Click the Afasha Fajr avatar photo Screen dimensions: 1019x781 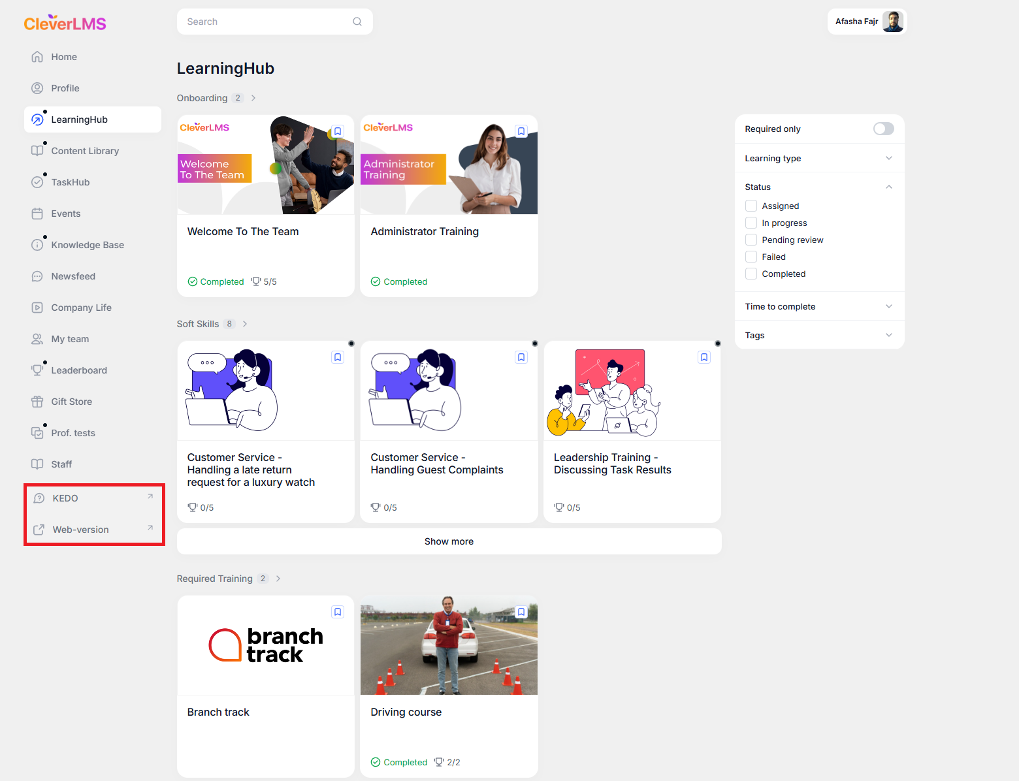pos(893,22)
